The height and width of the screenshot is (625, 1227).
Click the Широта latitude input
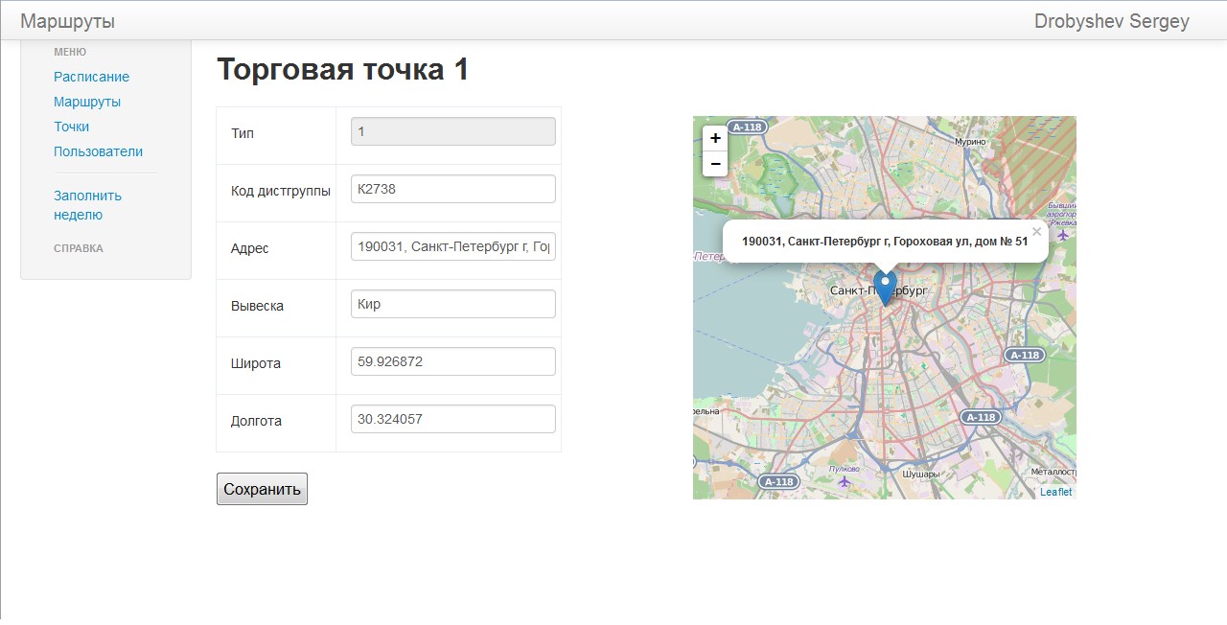452,361
